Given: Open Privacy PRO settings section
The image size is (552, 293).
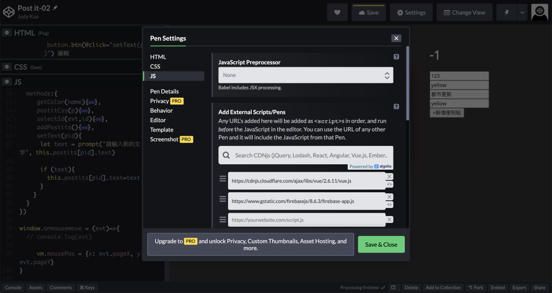Looking at the screenshot, I should (167, 101).
